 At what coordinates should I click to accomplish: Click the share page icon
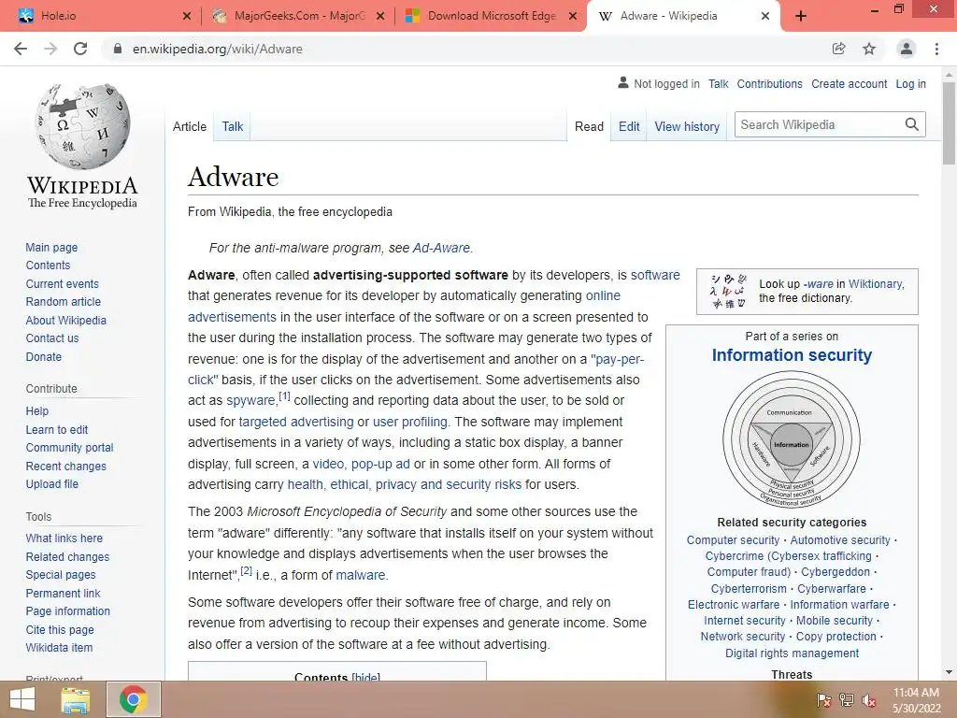pos(838,49)
